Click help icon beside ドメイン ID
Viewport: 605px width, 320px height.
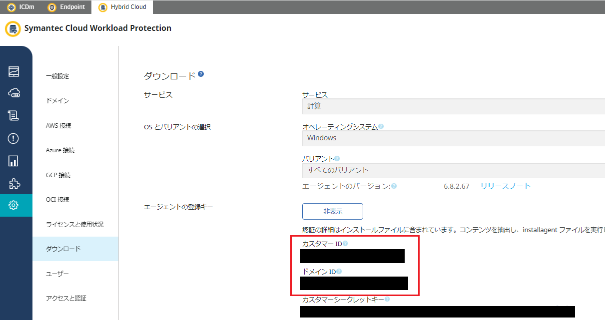click(339, 272)
